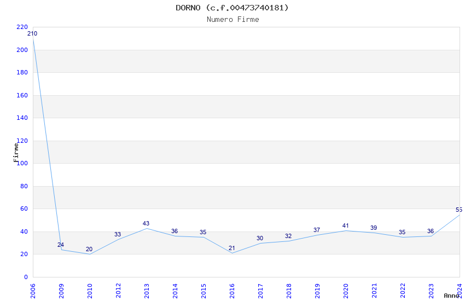Screen dimensions: 465x301
Task: Click the x-axis year label 2016
Action: coord(232,291)
